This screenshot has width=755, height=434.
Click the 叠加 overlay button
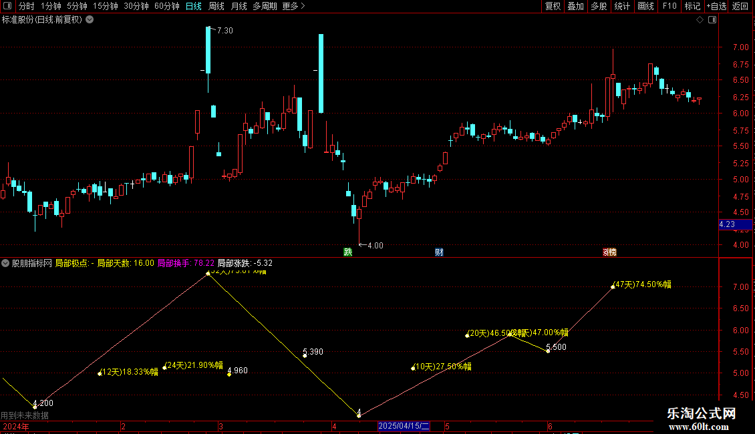click(x=575, y=6)
